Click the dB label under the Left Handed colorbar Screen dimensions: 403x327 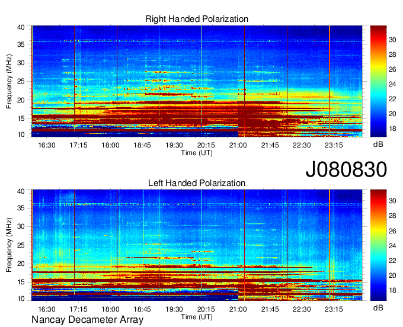click(378, 308)
